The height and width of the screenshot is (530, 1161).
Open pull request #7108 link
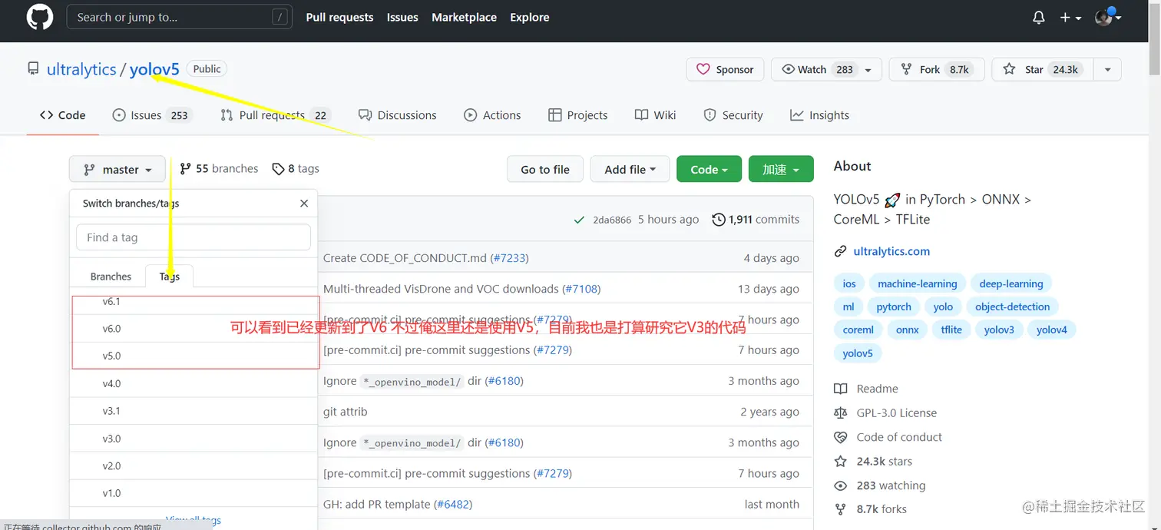(581, 289)
